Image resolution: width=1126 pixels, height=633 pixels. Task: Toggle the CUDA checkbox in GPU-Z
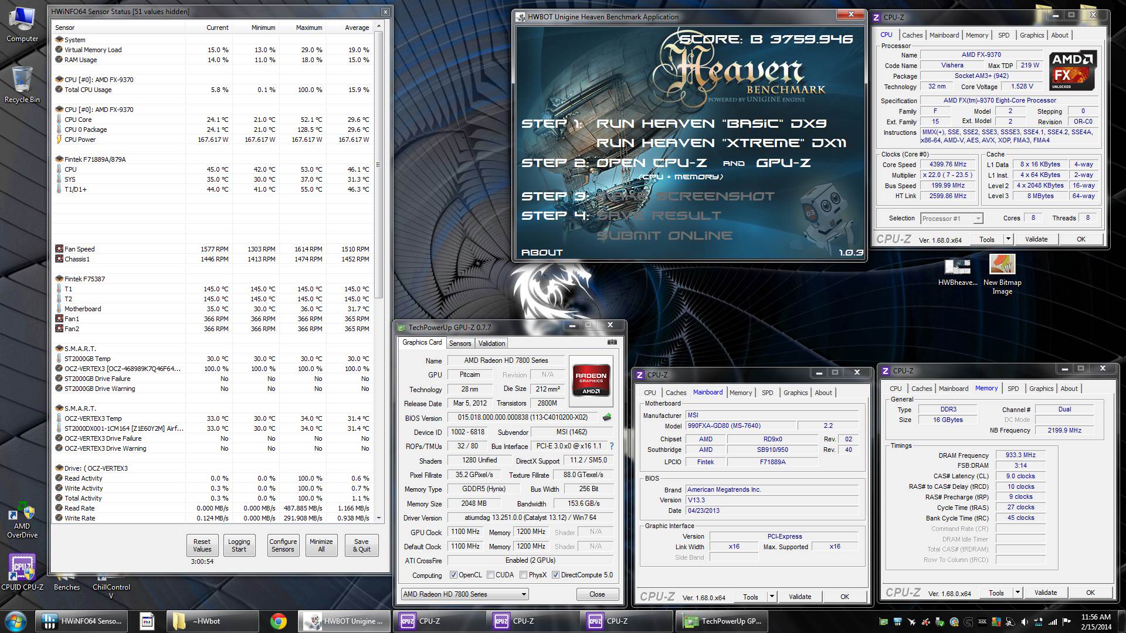[490, 575]
